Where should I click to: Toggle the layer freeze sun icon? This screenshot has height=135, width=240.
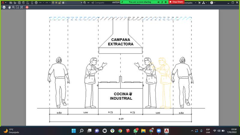(x=56, y=3)
